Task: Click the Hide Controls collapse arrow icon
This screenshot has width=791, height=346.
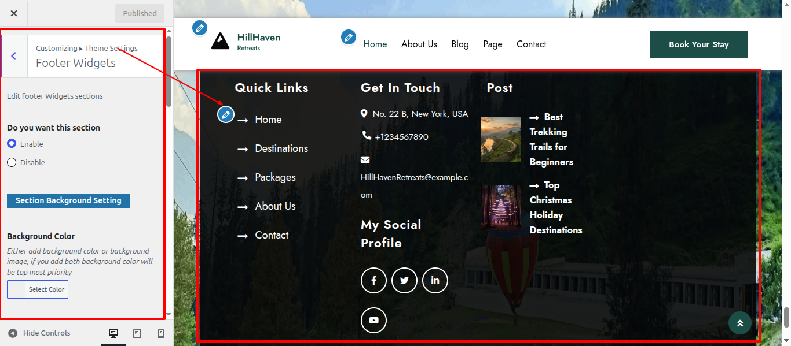Action: (x=13, y=333)
